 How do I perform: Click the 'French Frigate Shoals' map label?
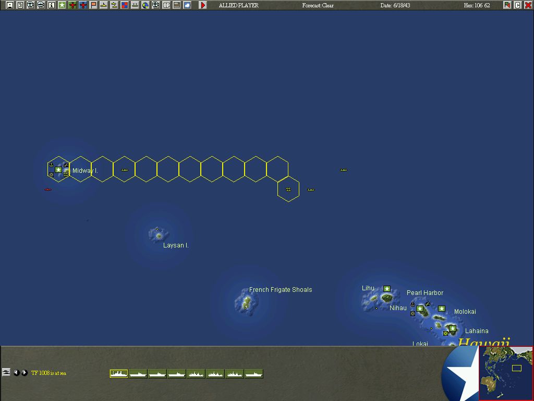[x=281, y=290]
